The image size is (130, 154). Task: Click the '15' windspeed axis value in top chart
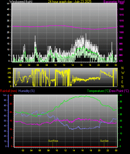pyautogui.click(x=8, y=44)
